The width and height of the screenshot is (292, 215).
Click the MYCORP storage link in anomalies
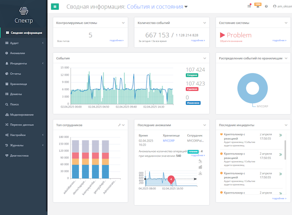(x=168, y=141)
